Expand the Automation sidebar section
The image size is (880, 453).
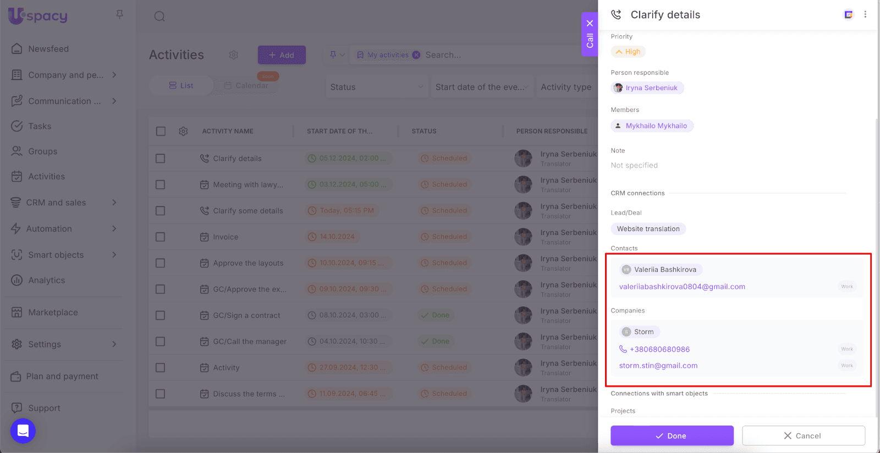point(114,229)
